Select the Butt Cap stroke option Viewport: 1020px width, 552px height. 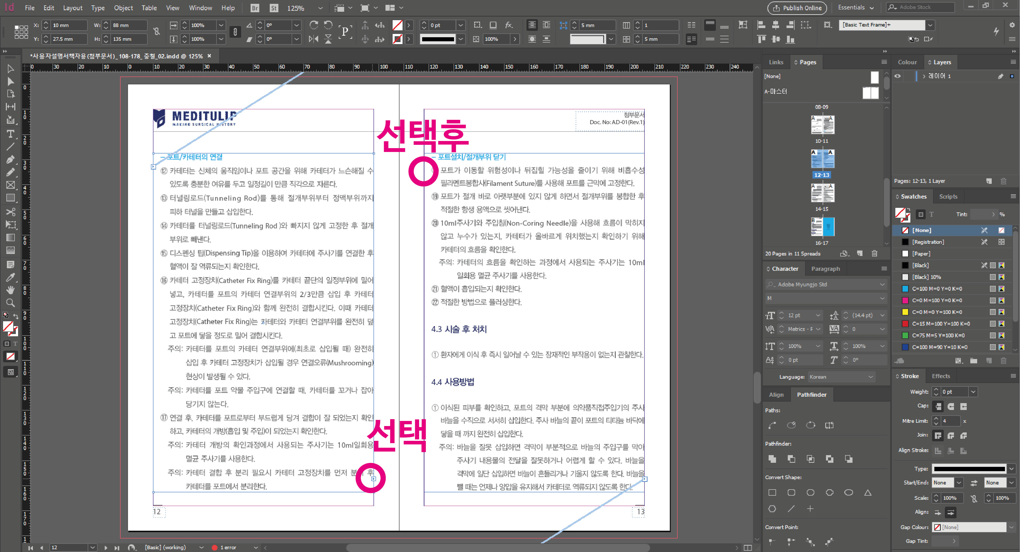938,406
